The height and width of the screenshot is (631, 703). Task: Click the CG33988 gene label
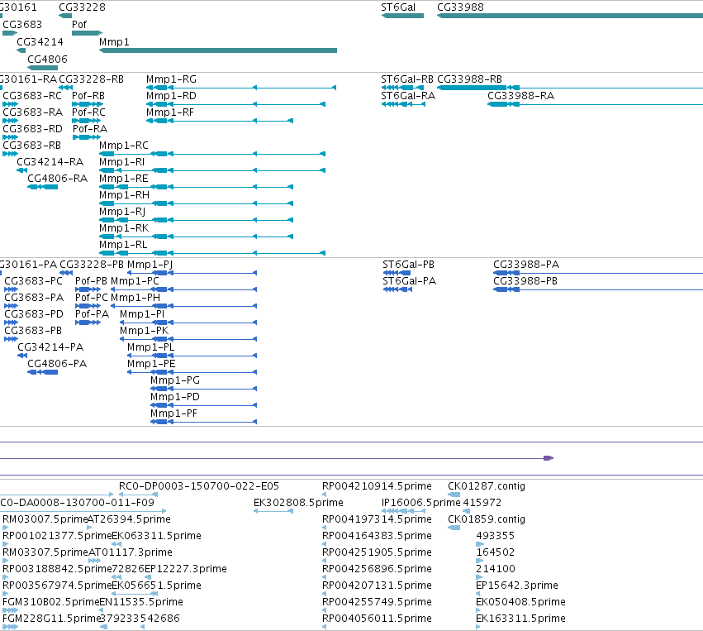(460, 7)
